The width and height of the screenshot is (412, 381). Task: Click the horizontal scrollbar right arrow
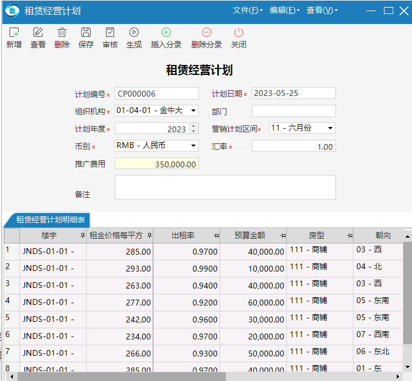point(398,376)
